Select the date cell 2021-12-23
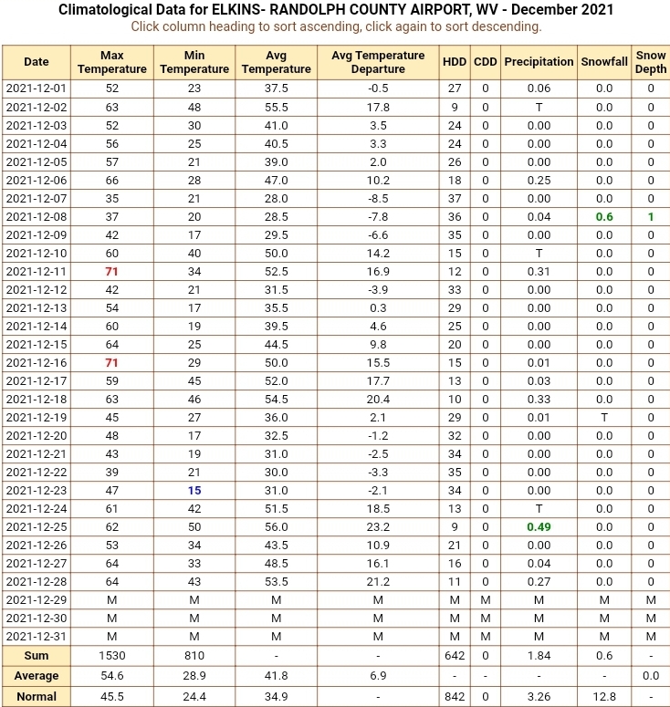Screen dimensions: 670x707 [37, 491]
